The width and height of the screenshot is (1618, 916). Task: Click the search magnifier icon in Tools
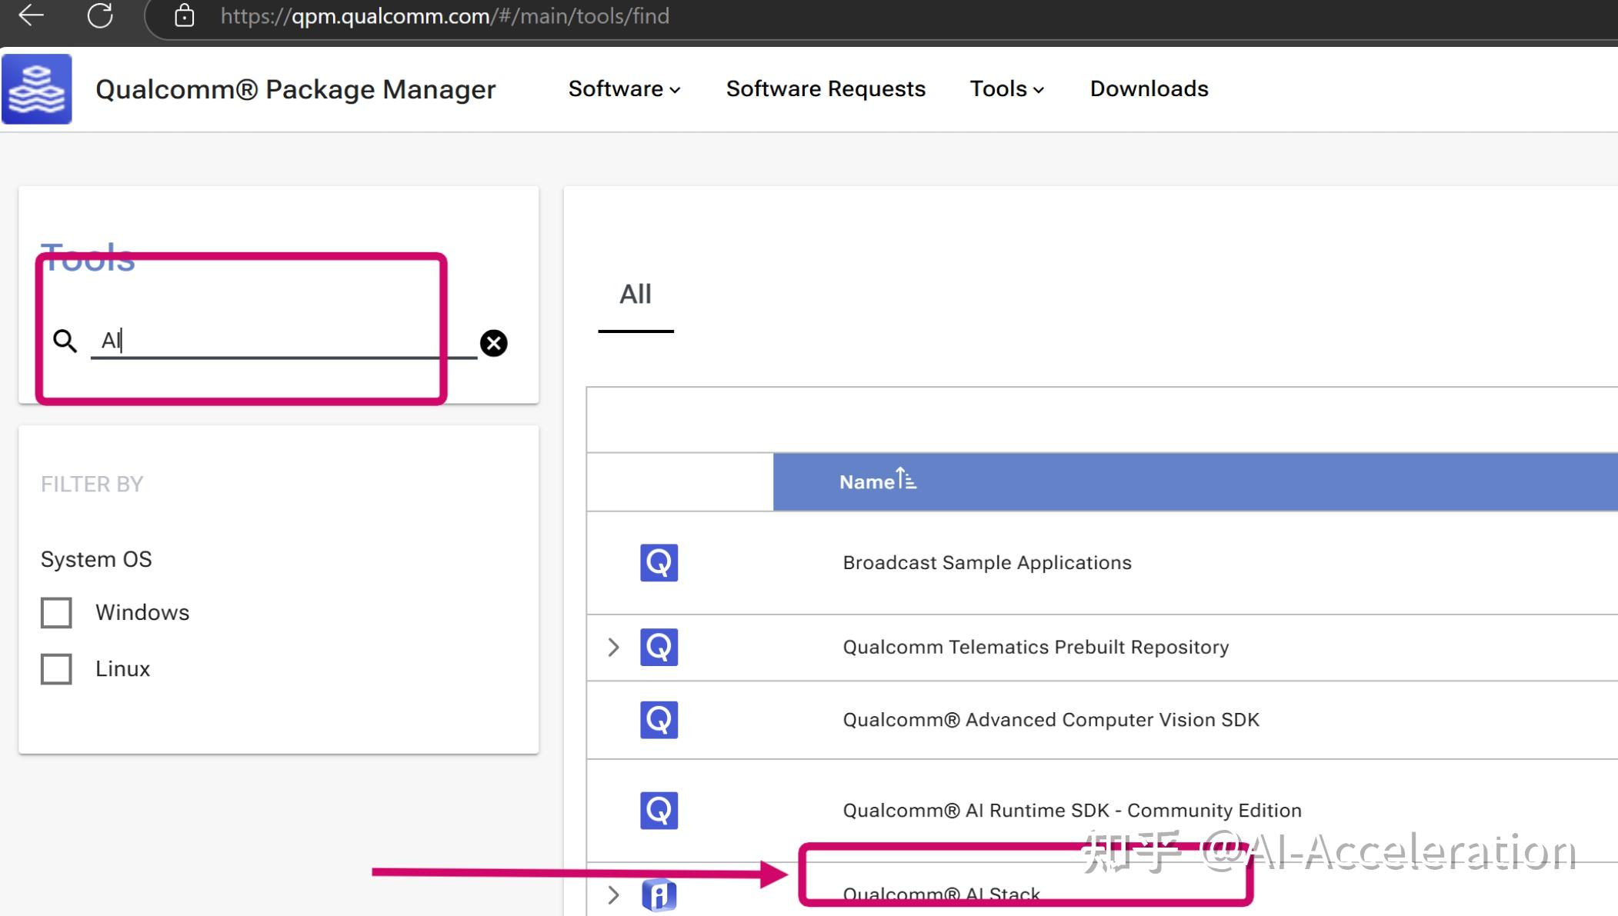pyautogui.click(x=65, y=341)
